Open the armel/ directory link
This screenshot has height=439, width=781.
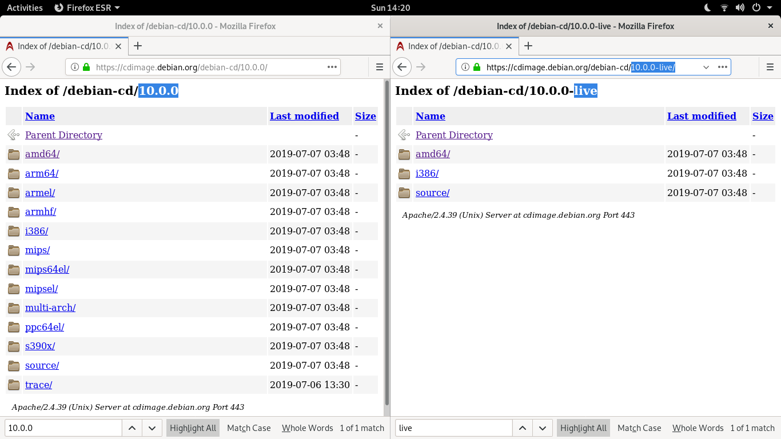pyautogui.click(x=40, y=193)
